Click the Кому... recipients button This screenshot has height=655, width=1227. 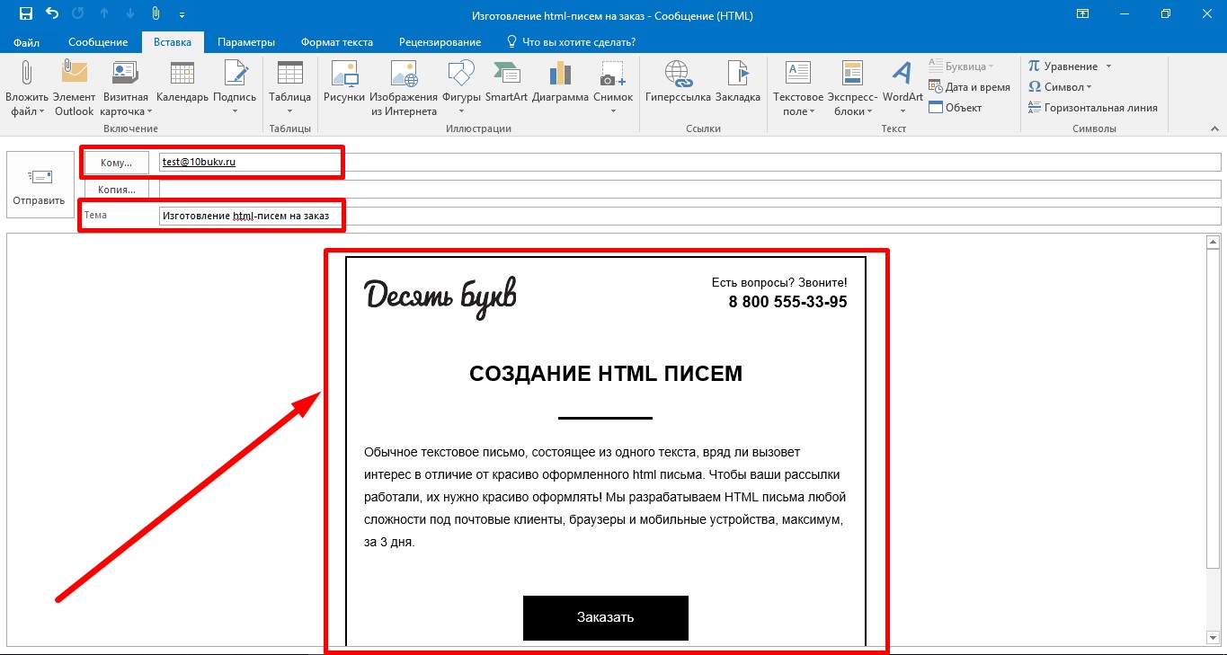click(x=117, y=163)
